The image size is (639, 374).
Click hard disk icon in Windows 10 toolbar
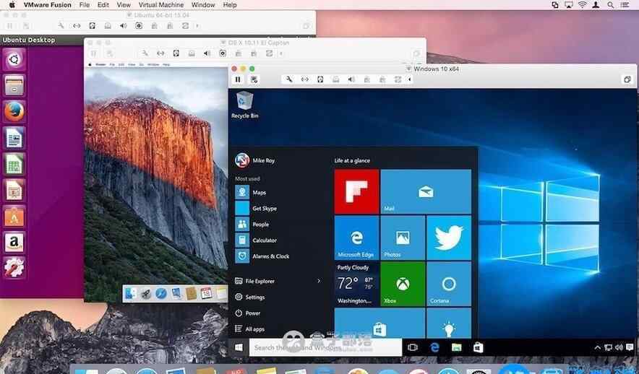[x=320, y=79]
